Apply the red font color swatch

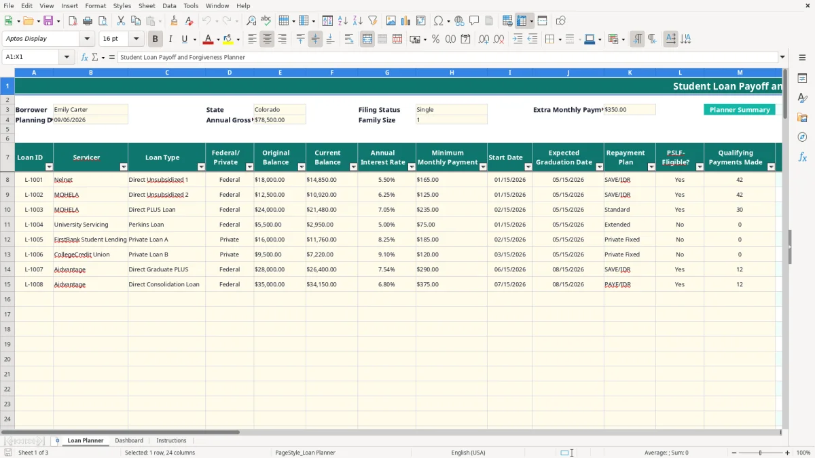coord(208,39)
